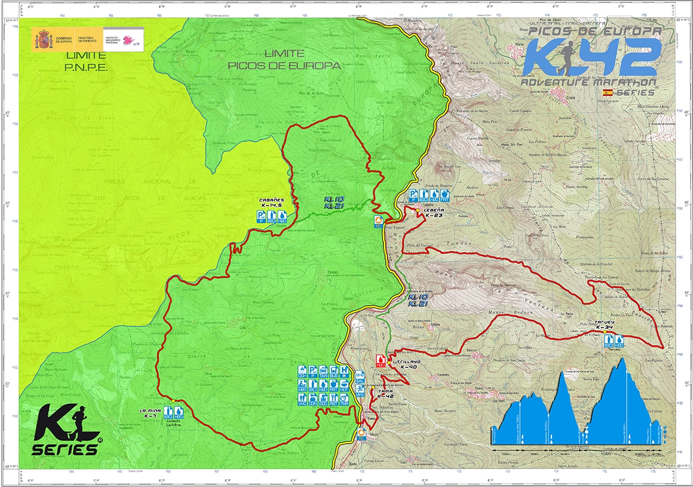Image resolution: width=693 pixels, height=487 pixels.
Task: Click the TMR timing icon
Action: click(x=344, y=400)
